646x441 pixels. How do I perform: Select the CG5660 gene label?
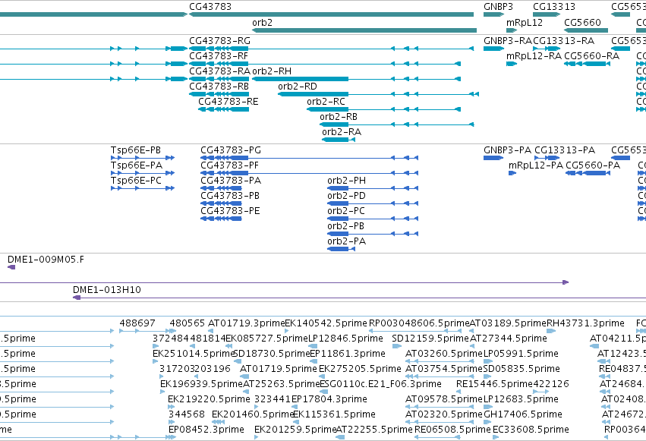(582, 23)
